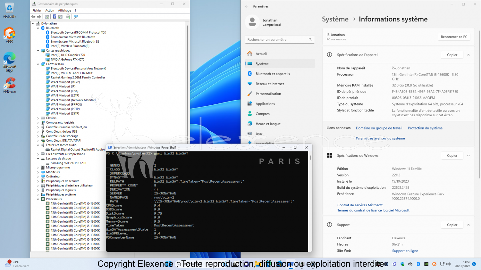
Task: Open Bluetooth et appareils in Paramètres sidebar
Action: click(280, 74)
